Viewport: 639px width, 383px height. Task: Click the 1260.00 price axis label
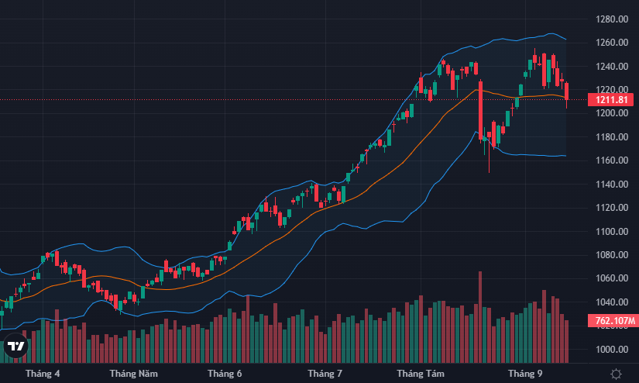coord(611,43)
